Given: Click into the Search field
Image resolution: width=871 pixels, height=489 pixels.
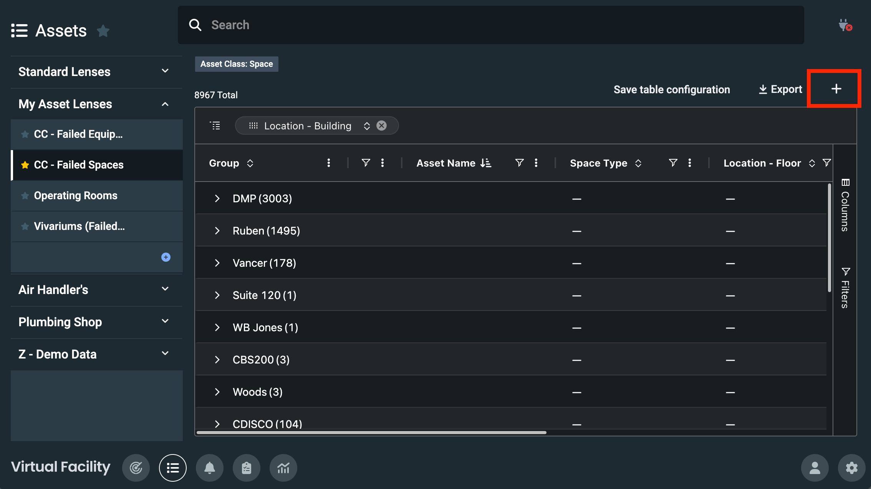Looking at the screenshot, I should coord(491,25).
